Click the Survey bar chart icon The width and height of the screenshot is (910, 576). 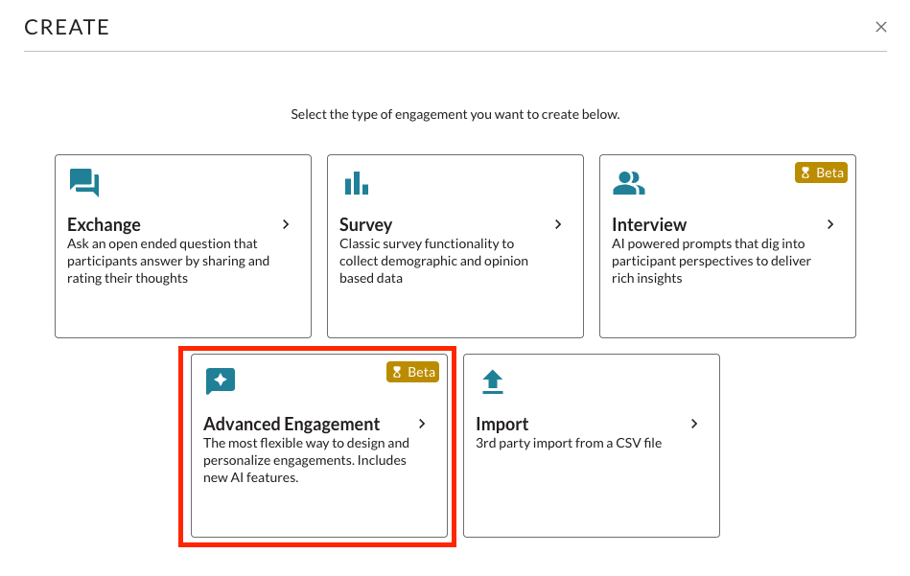coord(357,183)
